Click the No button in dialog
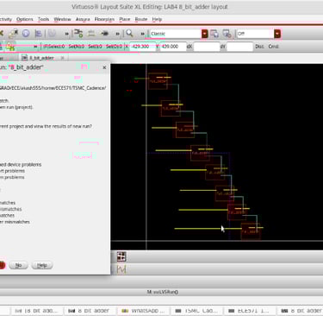 point(18,265)
